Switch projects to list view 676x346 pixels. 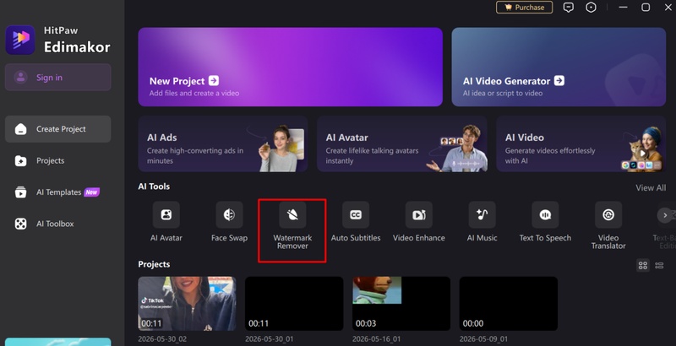659,266
